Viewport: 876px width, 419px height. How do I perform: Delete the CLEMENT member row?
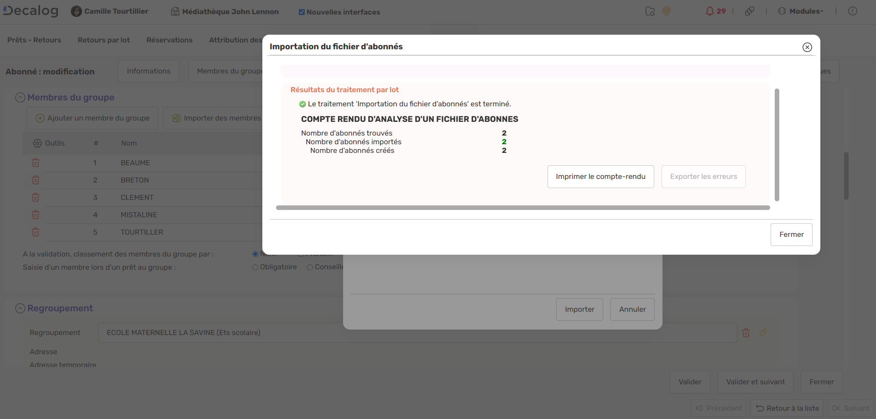(x=36, y=198)
